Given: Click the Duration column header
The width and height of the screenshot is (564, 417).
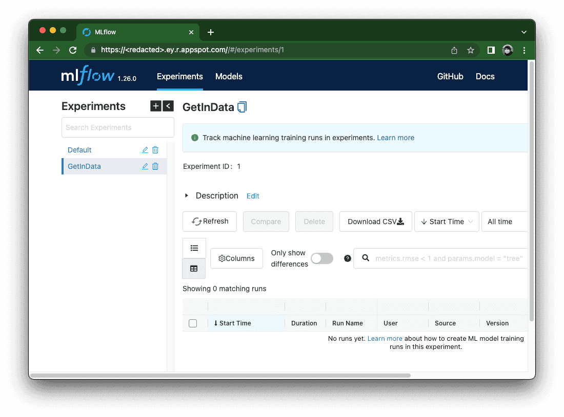Looking at the screenshot, I should point(304,323).
